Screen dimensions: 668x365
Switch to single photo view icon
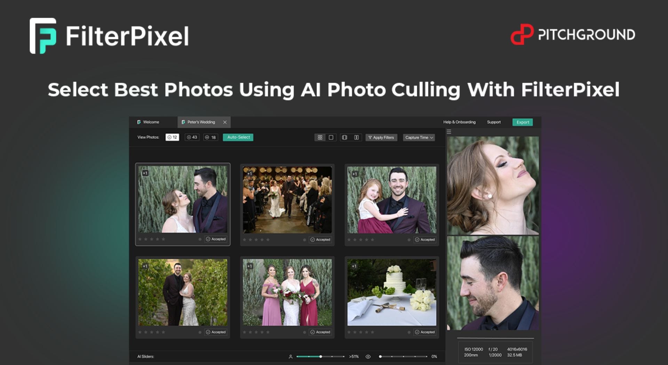tap(331, 138)
